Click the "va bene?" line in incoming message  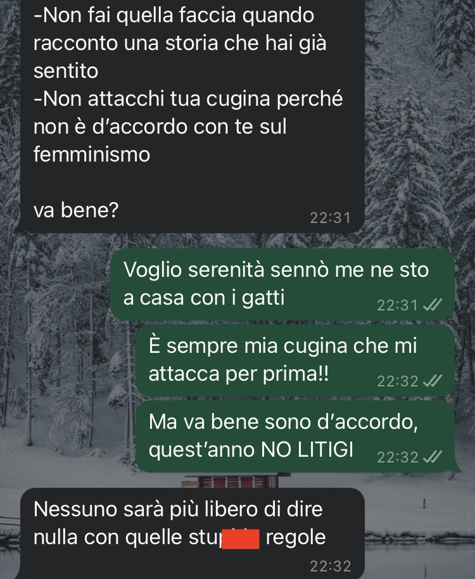(x=75, y=210)
